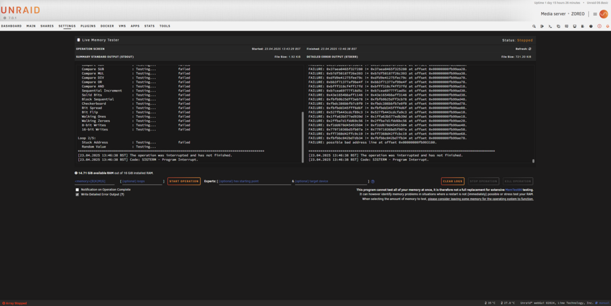Click the Array Stopped status icon
The width and height of the screenshot is (611, 306).
click(x=4, y=303)
